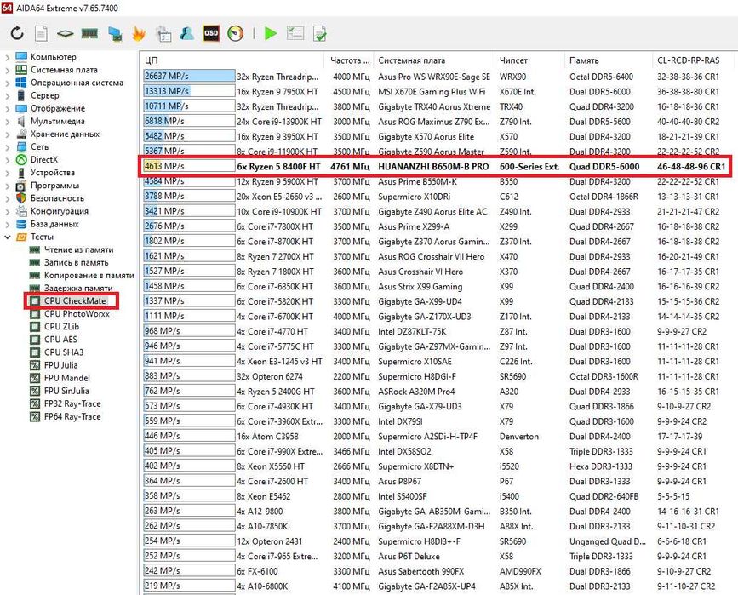Select Программы in the sidebar tree
738x595 pixels.
click(x=54, y=186)
